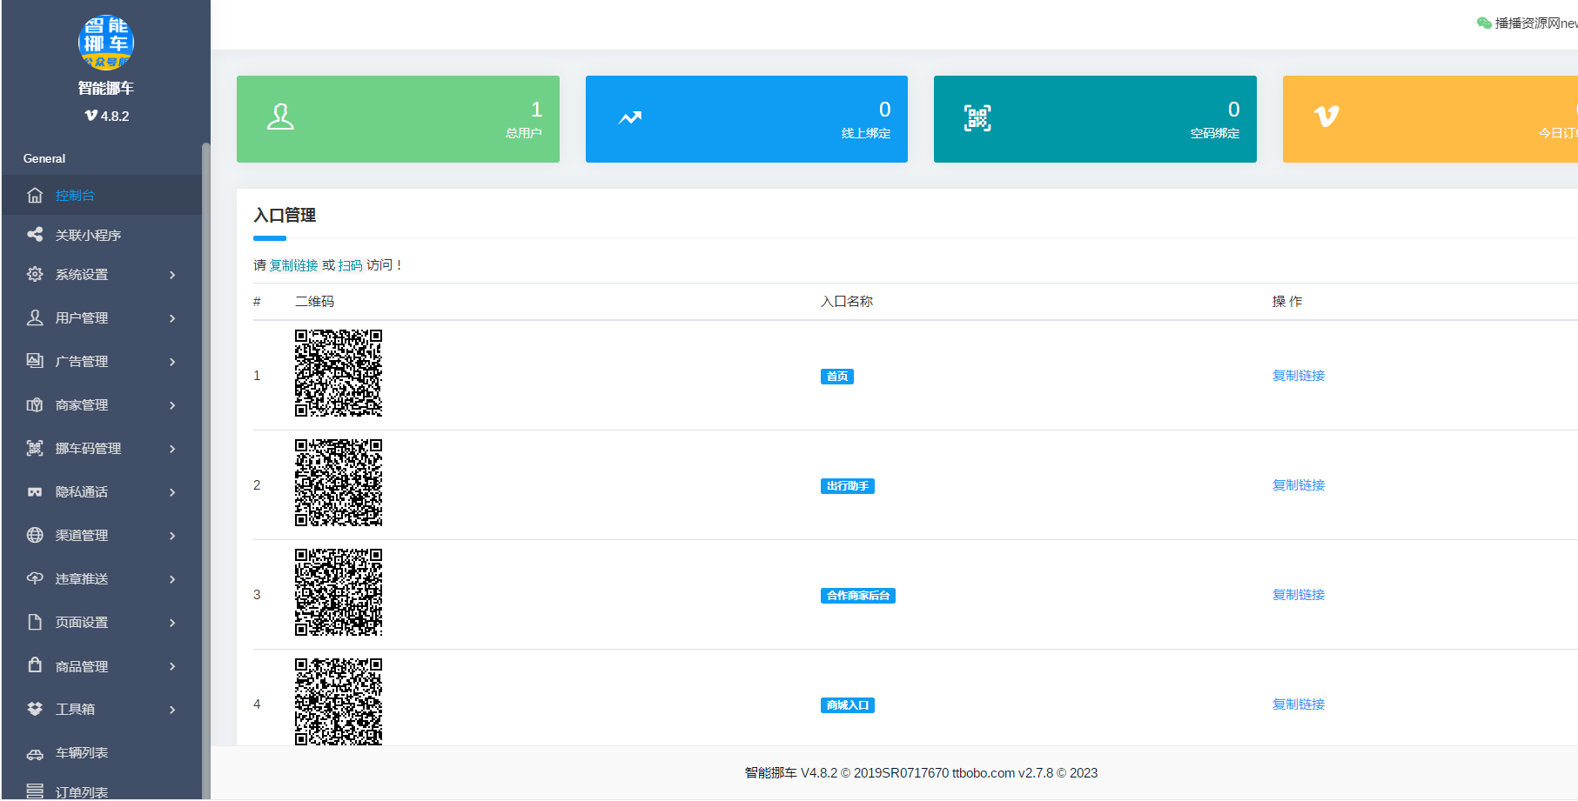This screenshot has width=1578, height=801.
Task: Click the trend chart icon on 线上绑定 card
Action: click(630, 118)
